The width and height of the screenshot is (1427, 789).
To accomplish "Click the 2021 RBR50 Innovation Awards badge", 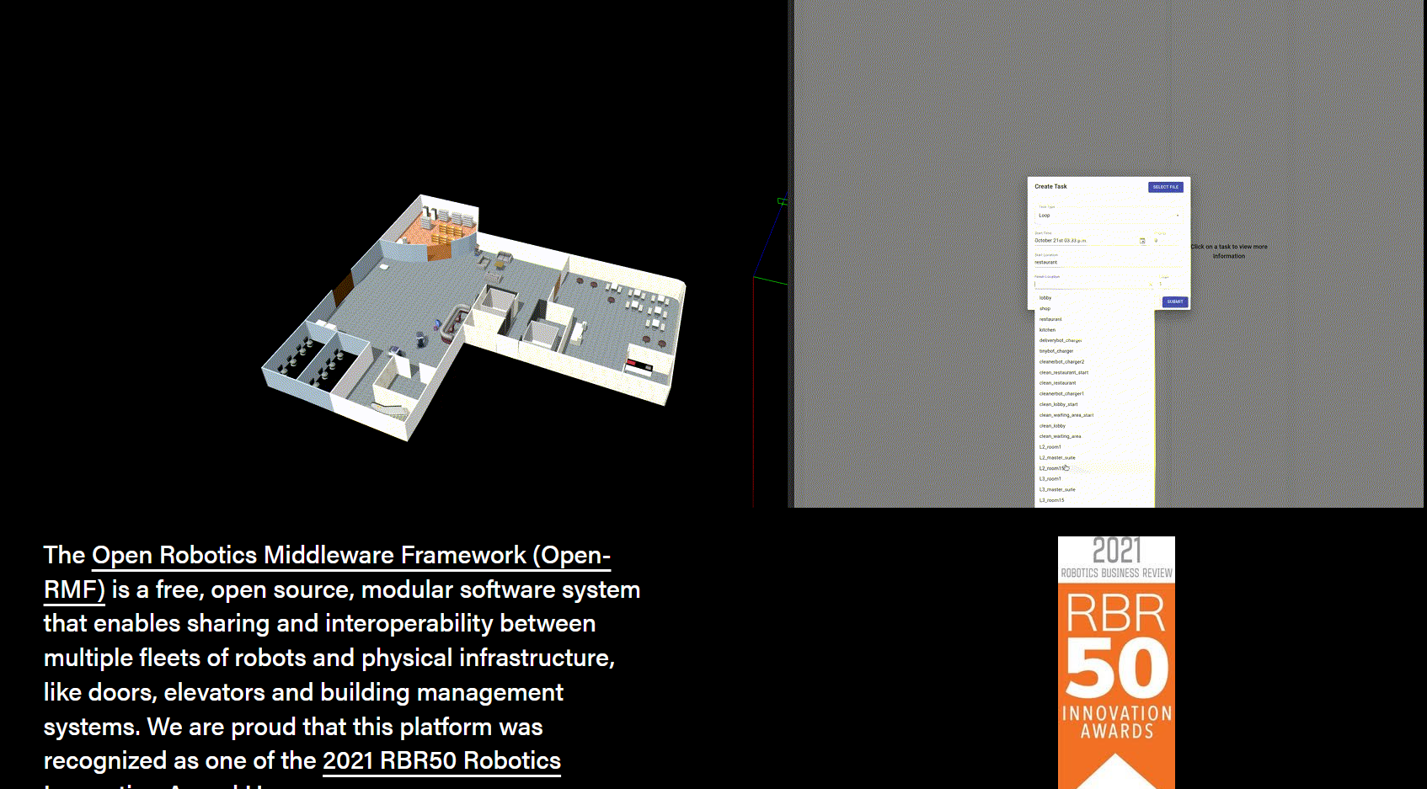I will click(x=1116, y=663).
